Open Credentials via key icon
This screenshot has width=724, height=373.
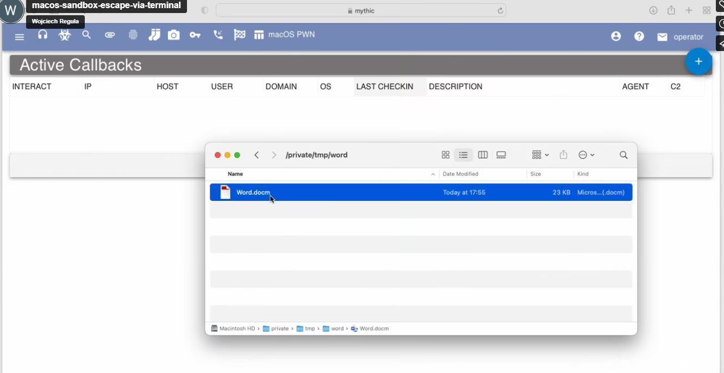pos(195,35)
